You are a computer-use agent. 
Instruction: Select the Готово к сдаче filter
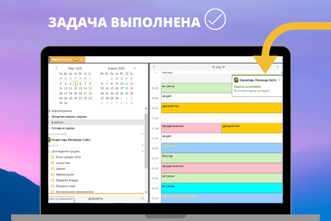coord(65,128)
